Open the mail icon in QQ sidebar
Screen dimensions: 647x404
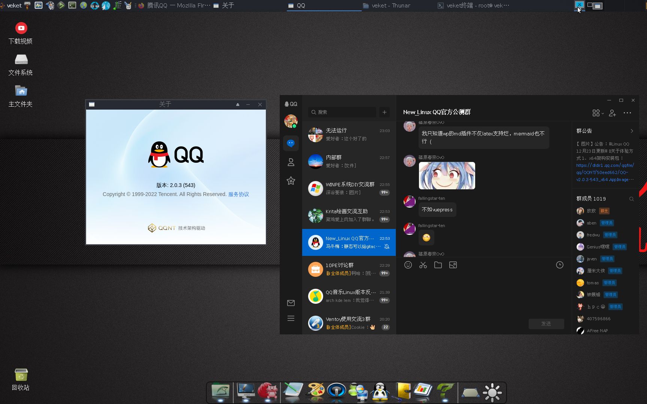point(291,303)
